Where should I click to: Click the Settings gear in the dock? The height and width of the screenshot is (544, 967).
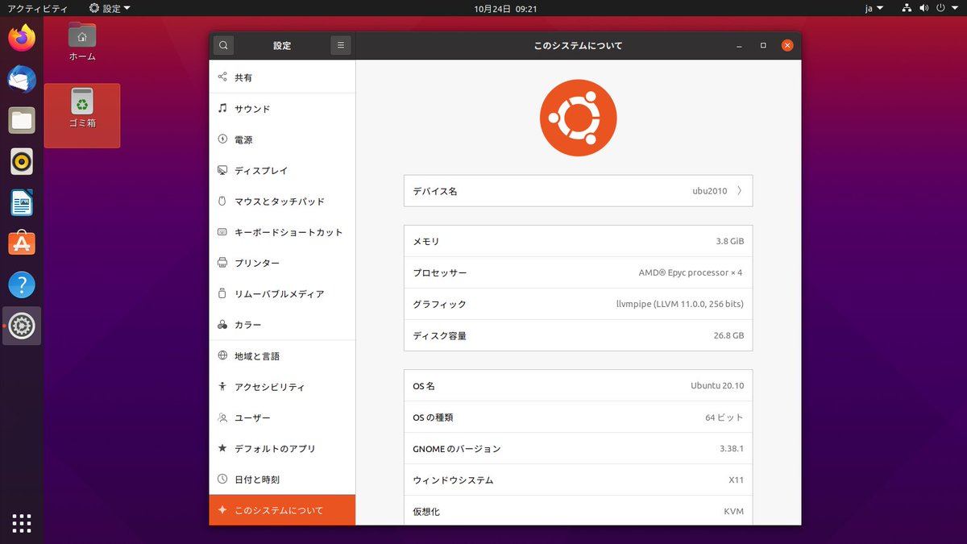(22, 326)
